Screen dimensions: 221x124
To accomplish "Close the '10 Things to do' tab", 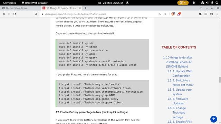I will (x=80, y=8).
